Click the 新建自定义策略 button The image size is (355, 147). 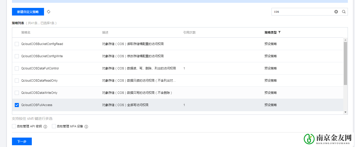point(28,12)
